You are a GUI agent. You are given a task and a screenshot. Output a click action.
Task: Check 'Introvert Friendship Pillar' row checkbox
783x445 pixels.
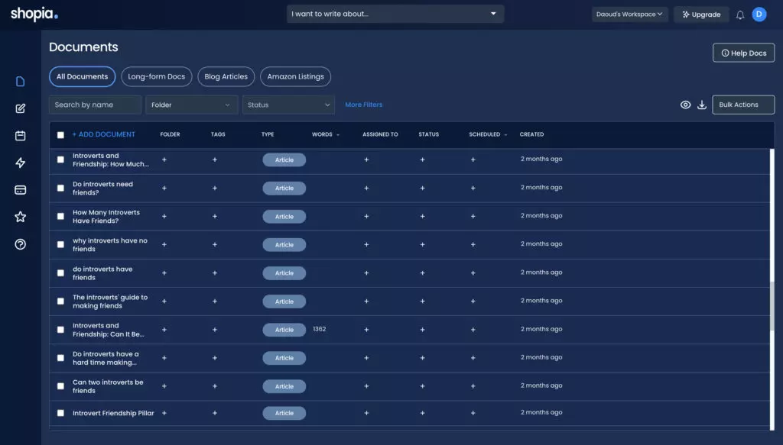[60, 413]
